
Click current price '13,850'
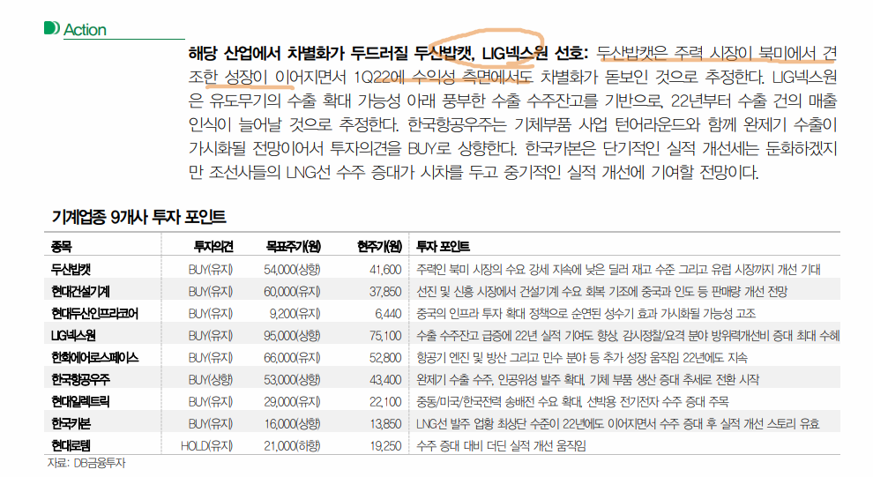(x=385, y=423)
